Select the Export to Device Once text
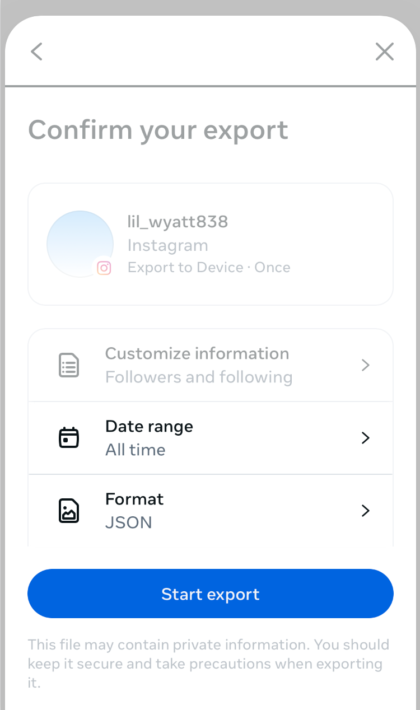The image size is (420, 710). click(x=208, y=267)
